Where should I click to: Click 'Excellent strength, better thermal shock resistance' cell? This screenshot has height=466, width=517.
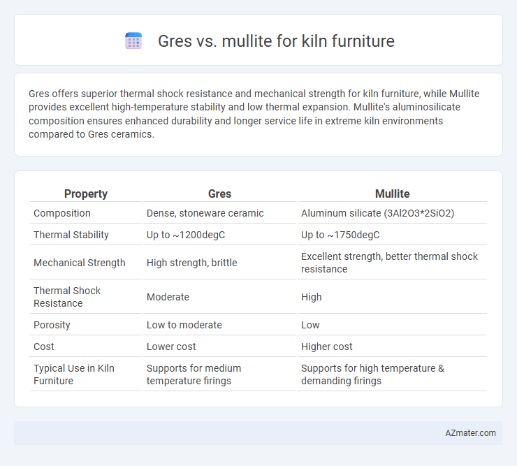tap(389, 263)
